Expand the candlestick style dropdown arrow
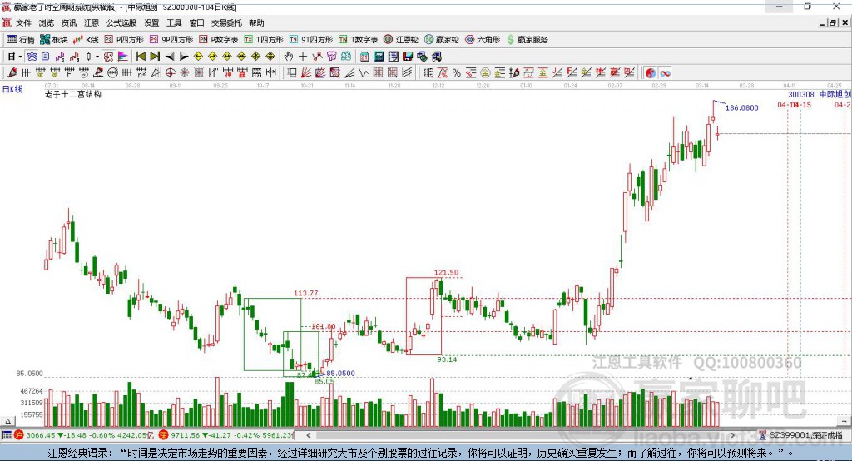 point(97,57)
